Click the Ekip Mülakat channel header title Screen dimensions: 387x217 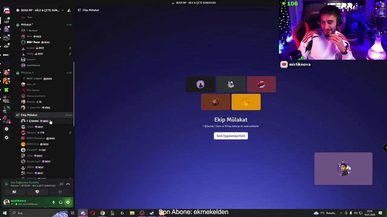(x=91, y=10)
